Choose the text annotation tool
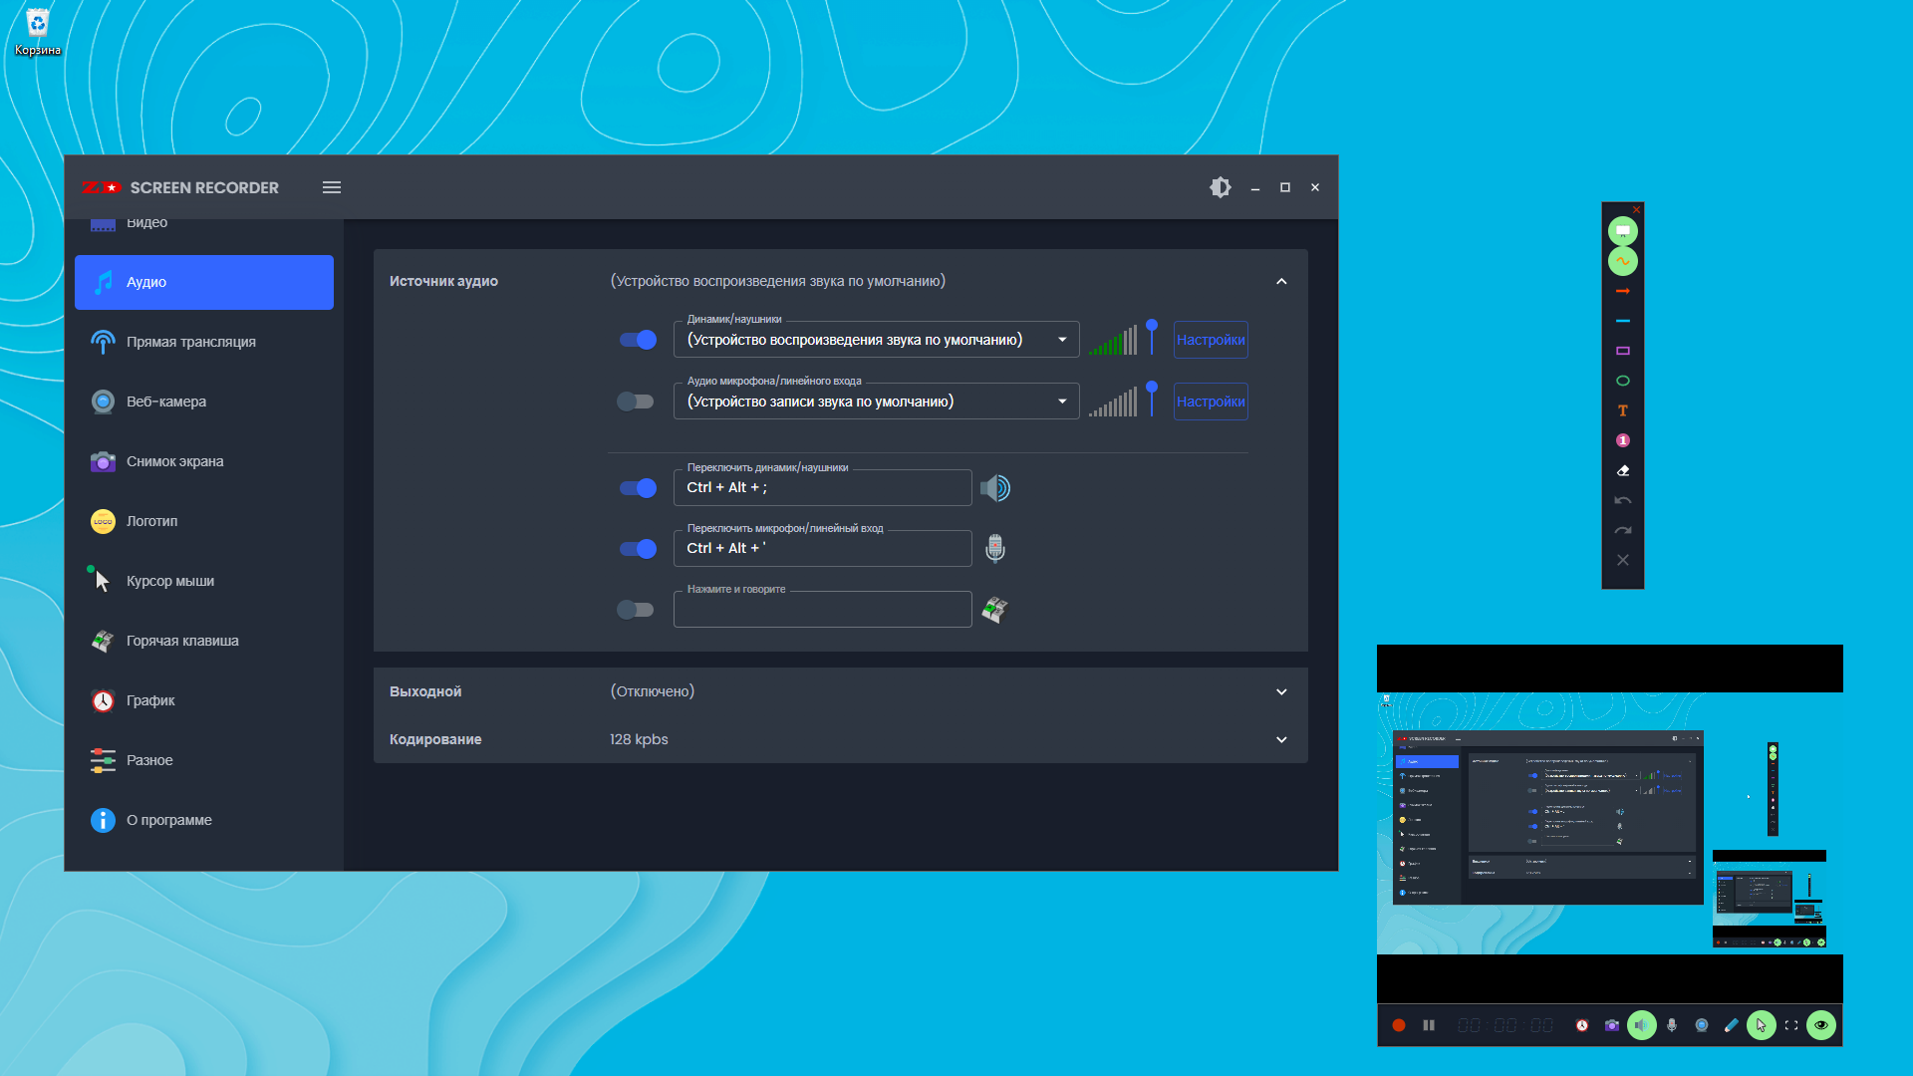Screen dimensions: 1913x1076 [x=1622, y=410]
